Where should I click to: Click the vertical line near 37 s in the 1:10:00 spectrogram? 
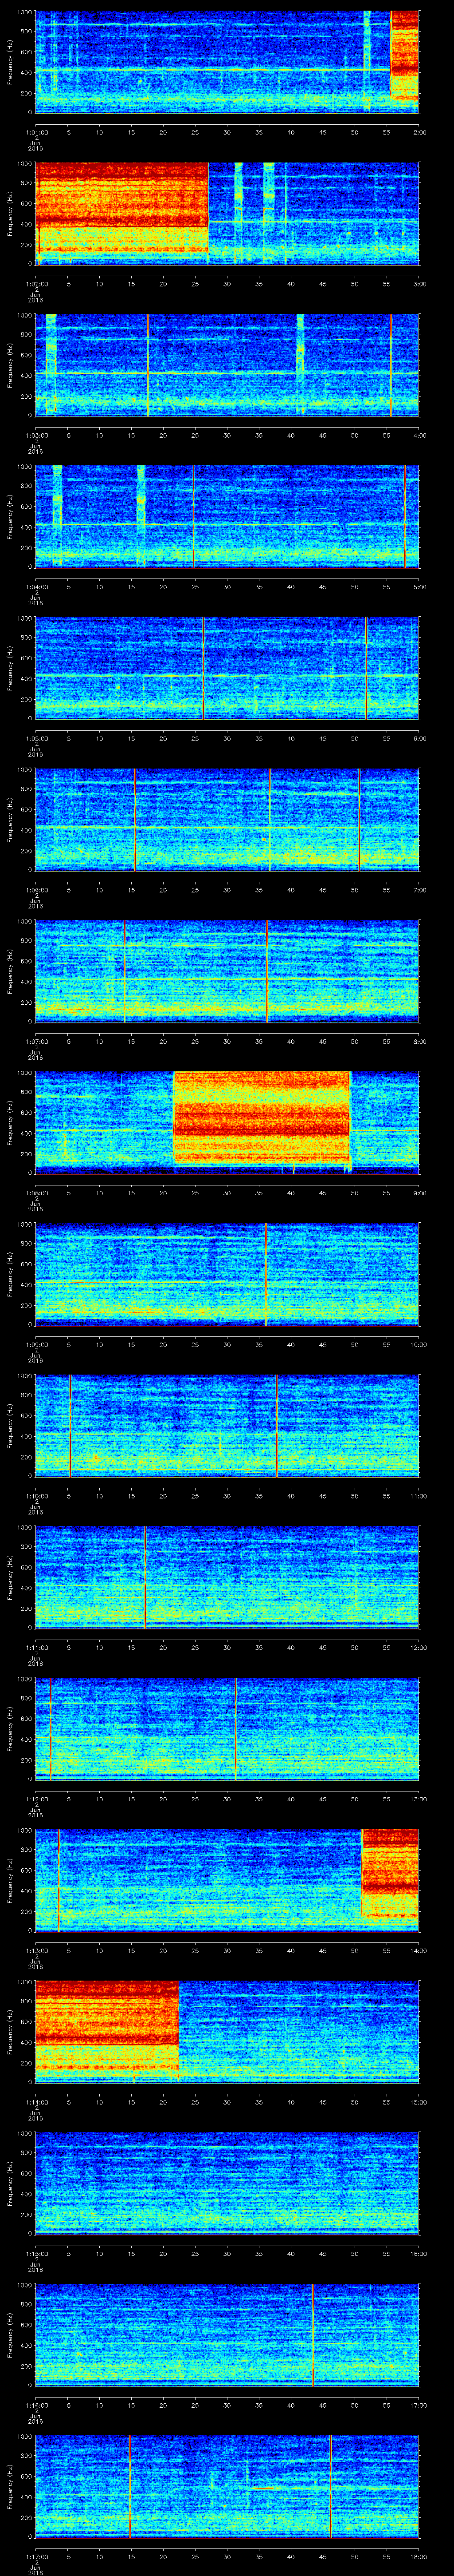click(x=276, y=1426)
